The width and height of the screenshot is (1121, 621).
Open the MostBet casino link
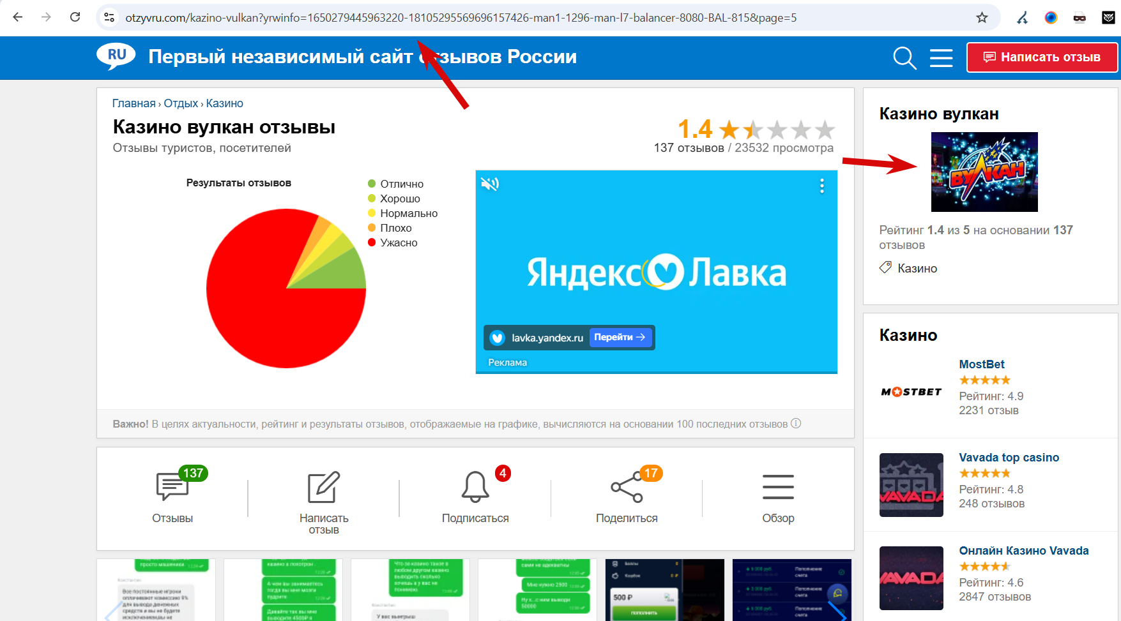click(x=982, y=364)
